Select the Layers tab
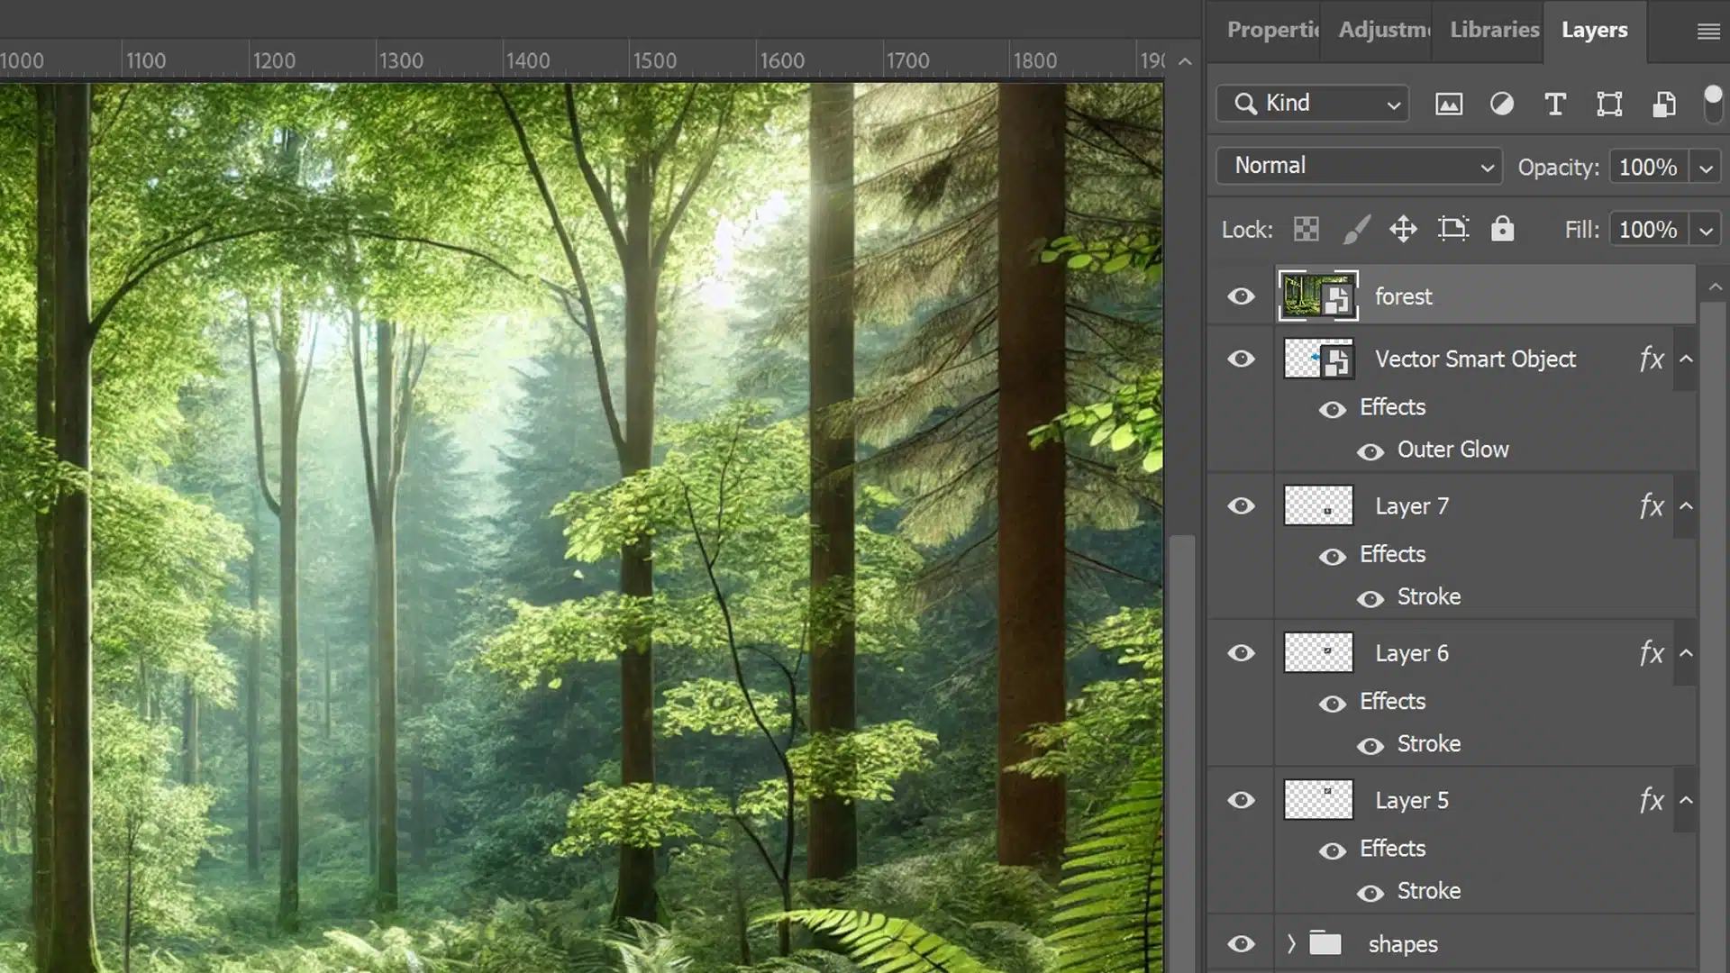 1594,30
